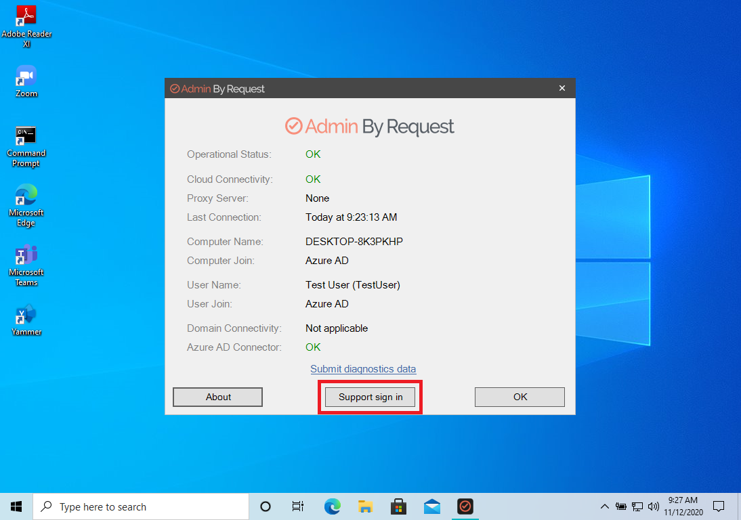The image size is (741, 520).
Task: Click the battery status tray icon
Action: (x=621, y=506)
